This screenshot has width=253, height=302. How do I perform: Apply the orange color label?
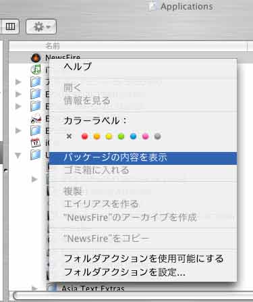point(96,136)
